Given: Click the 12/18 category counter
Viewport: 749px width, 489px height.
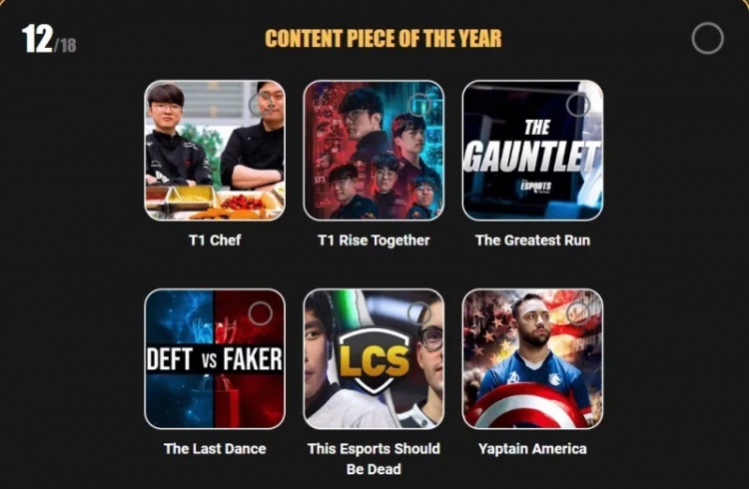Looking at the screenshot, I should 49,39.
